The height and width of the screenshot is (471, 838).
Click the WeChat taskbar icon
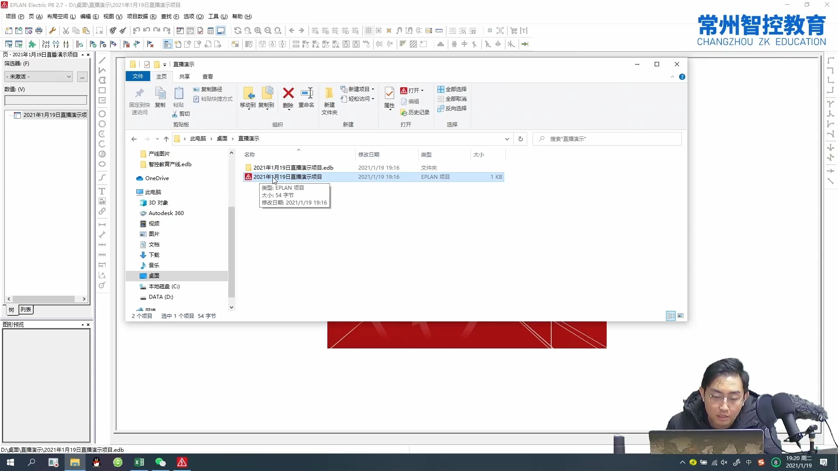[161, 462]
